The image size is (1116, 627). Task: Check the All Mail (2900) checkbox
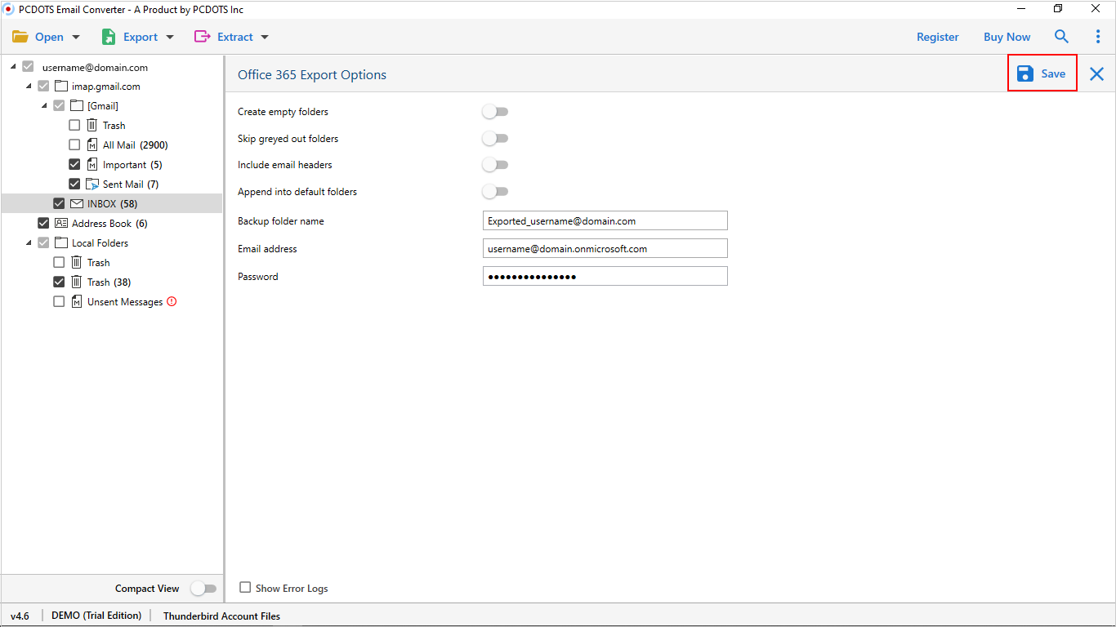pyautogui.click(x=74, y=145)
